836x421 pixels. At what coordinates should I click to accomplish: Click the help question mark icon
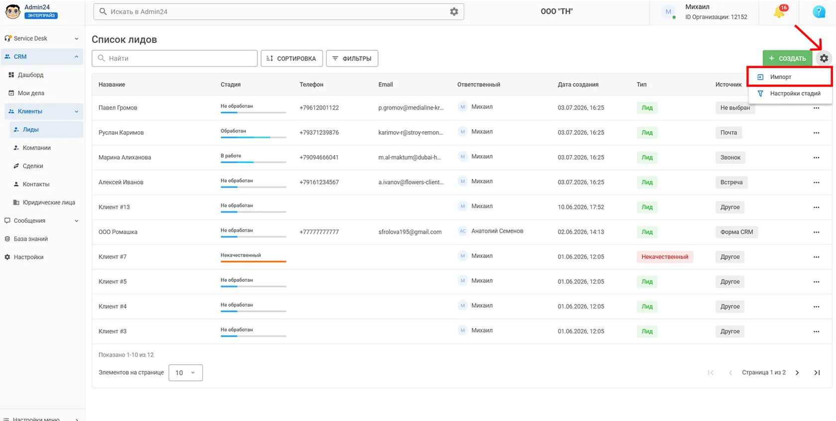coord(819,11)
